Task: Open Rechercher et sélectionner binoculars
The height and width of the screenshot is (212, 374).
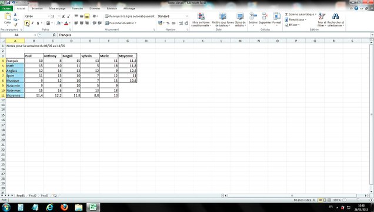Action: click(x=336, y=19)
